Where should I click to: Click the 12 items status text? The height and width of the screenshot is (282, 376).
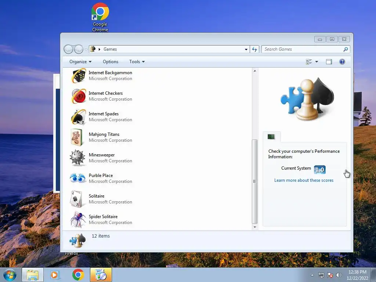101,236
